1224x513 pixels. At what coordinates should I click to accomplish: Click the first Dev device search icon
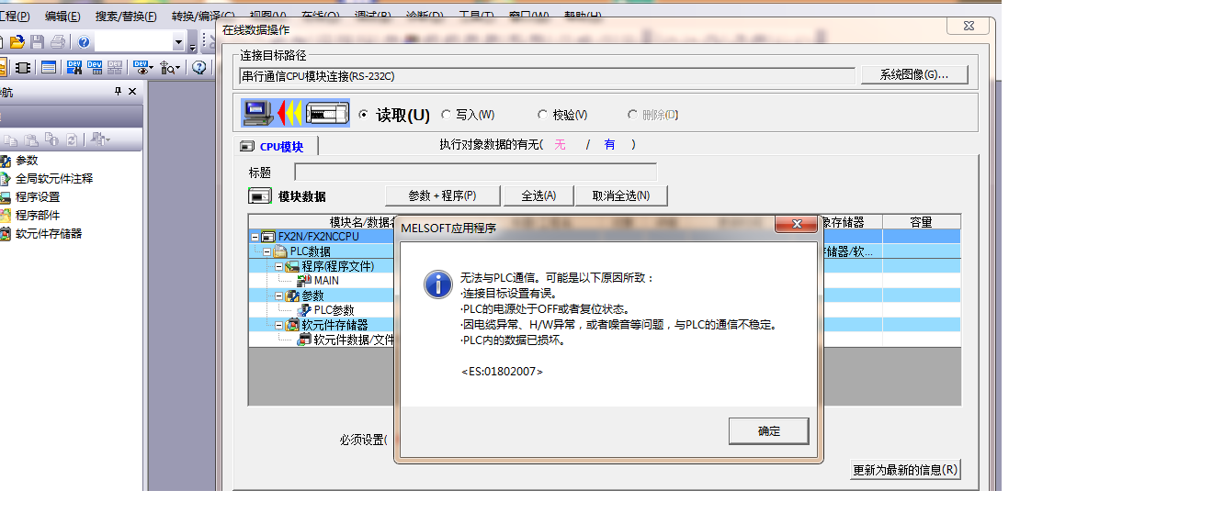pos(74,67)
